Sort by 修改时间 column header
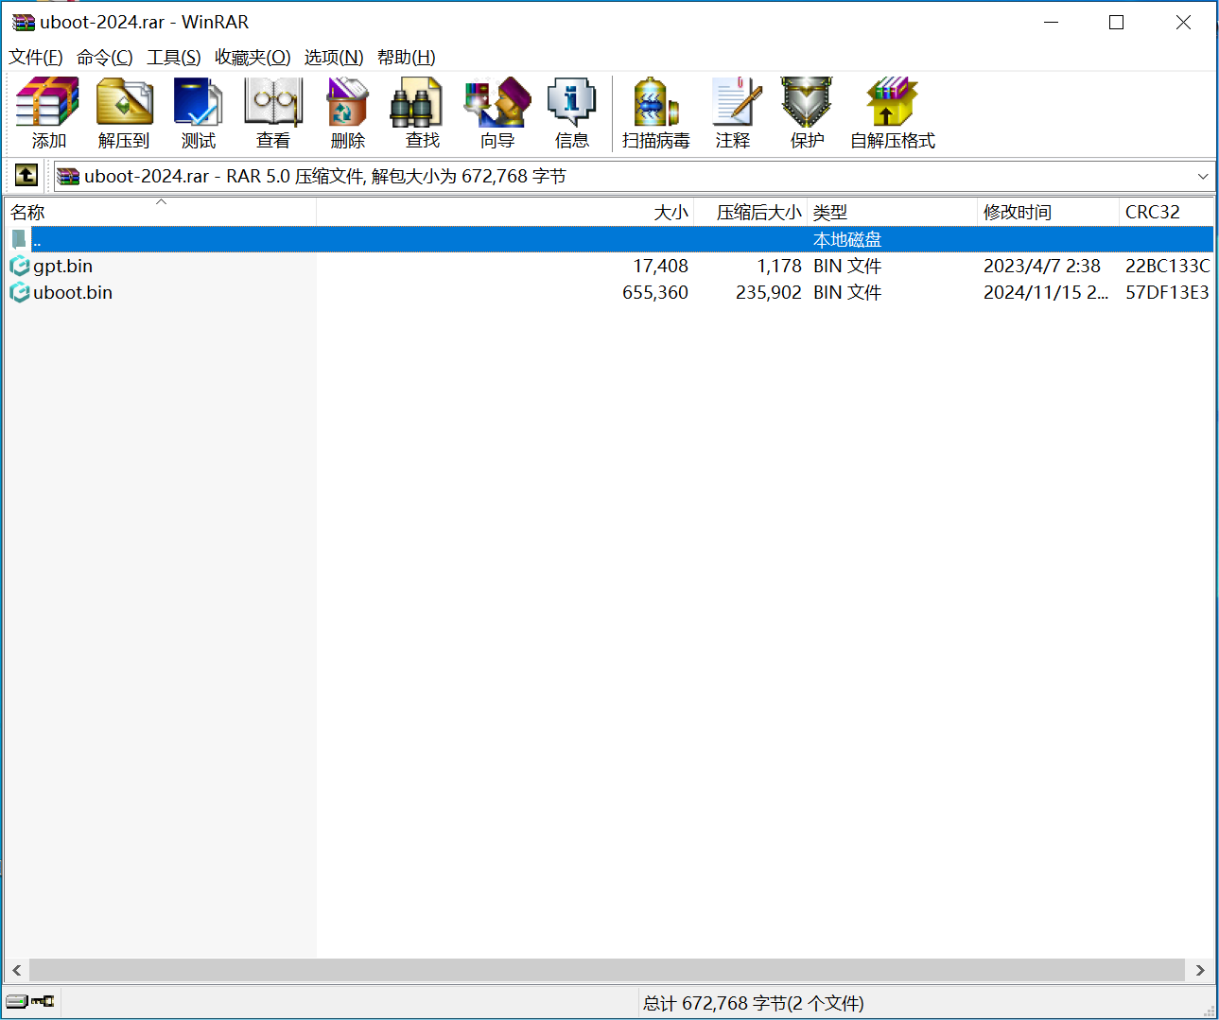The image size is (1219, 1020). click(x=1018, y=213)
